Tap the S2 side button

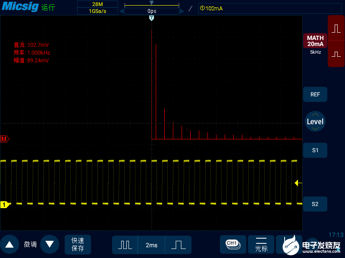(315, 204)
